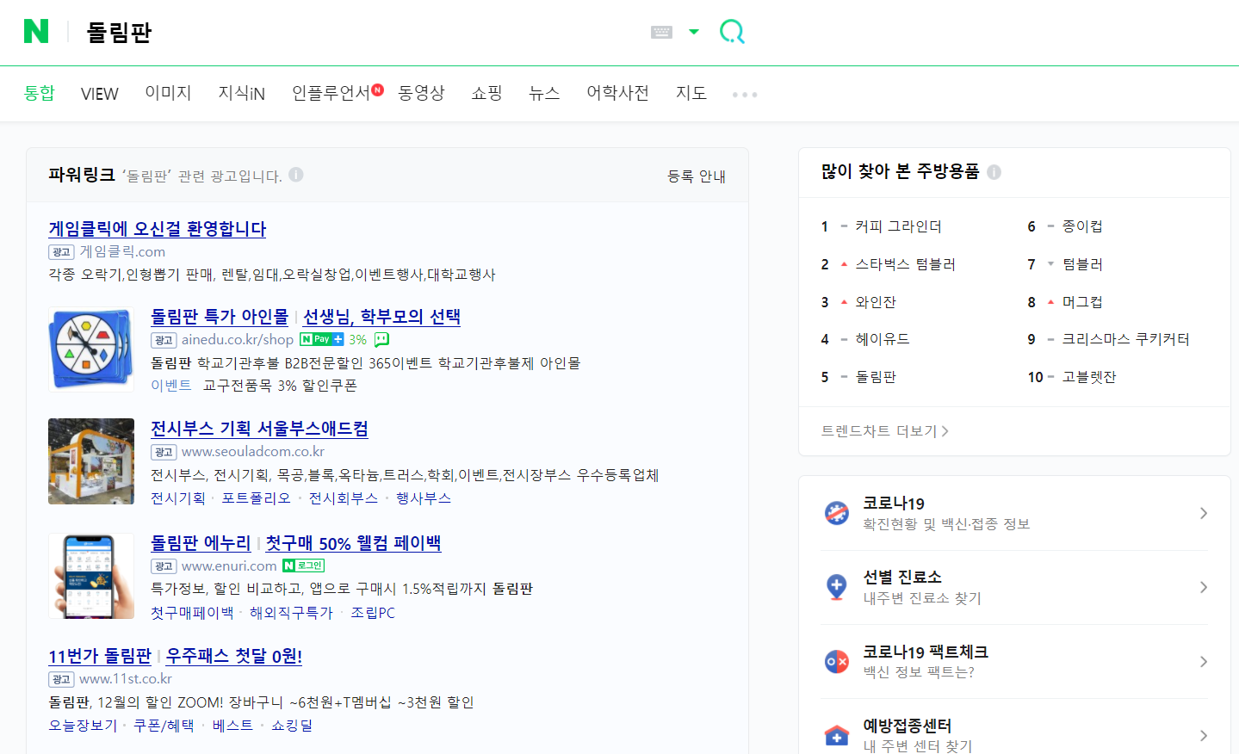Open 선별 진료소 row chevron arrow
The width and height of the screenshot is (1239, 754).
click(1204, 587)
